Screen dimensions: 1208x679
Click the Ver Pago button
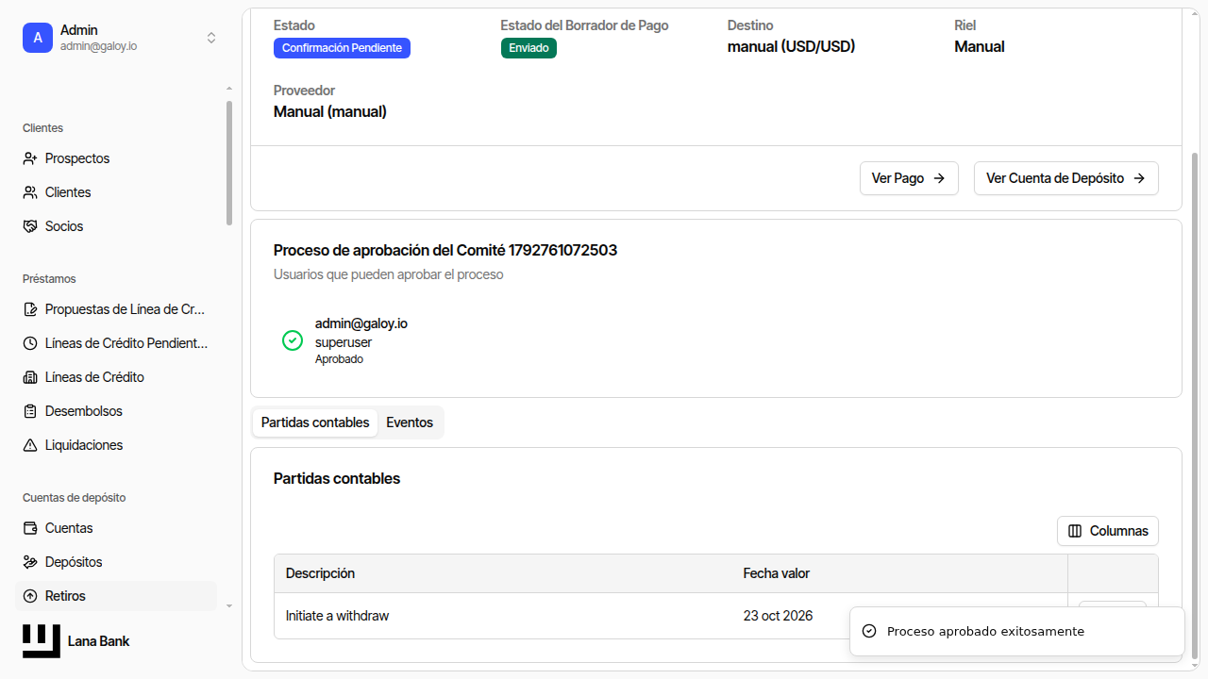[909, 178]
